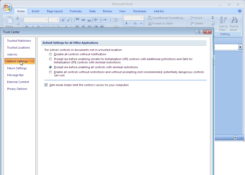This screenshot has width=245, height=175.
Task: Switch to the Data ribbon tab
Action: 92,11
